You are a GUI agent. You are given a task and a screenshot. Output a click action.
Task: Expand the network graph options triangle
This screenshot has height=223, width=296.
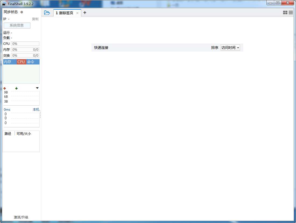(x=37, y=88)
